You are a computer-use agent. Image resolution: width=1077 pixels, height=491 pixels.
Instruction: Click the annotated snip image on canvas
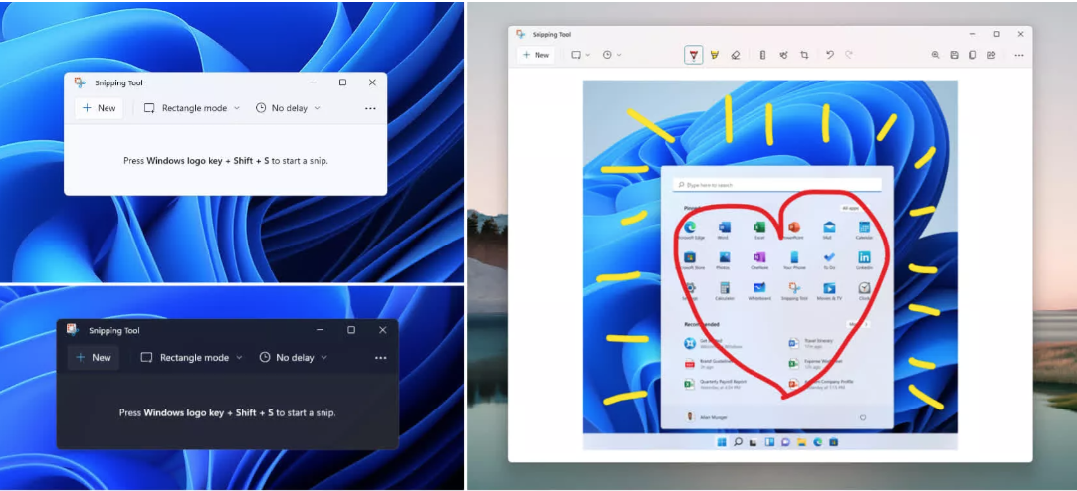[770, 265]
